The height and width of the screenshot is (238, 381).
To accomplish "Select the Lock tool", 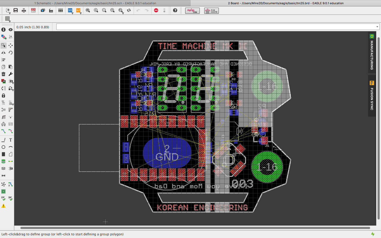I will click(3, 95).
